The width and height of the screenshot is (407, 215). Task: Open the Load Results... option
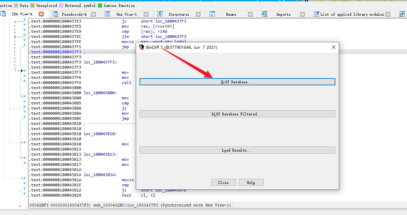[237, 150]
